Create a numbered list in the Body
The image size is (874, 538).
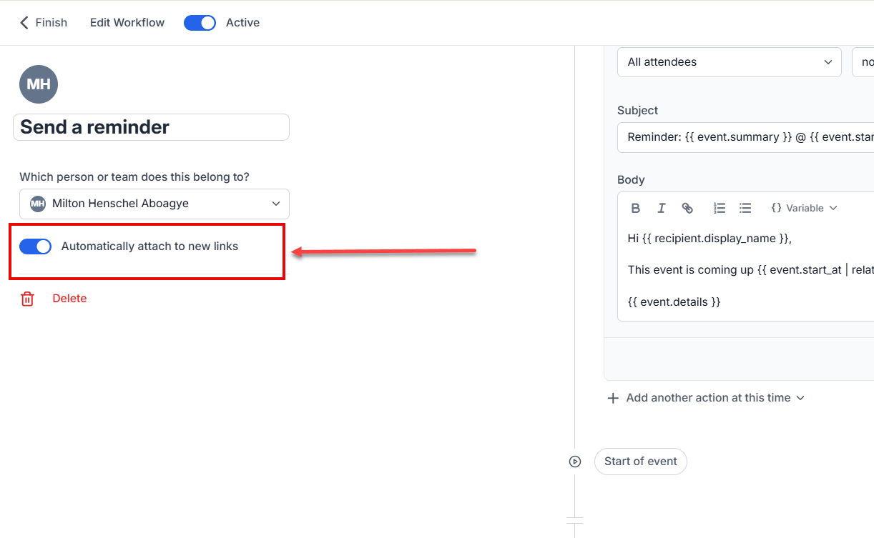719,208
